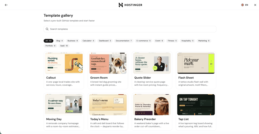Click the café and deli board description
The image size is (259, 134).
coord(107,125)
